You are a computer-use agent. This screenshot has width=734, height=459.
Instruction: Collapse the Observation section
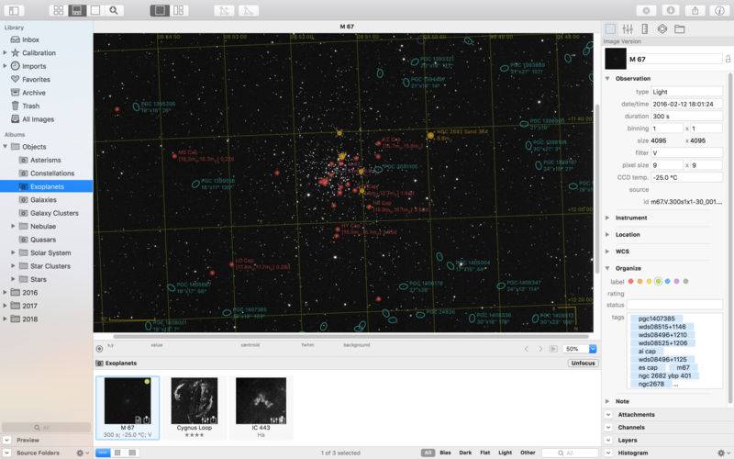pyautogui.click(x=607, y=79)
